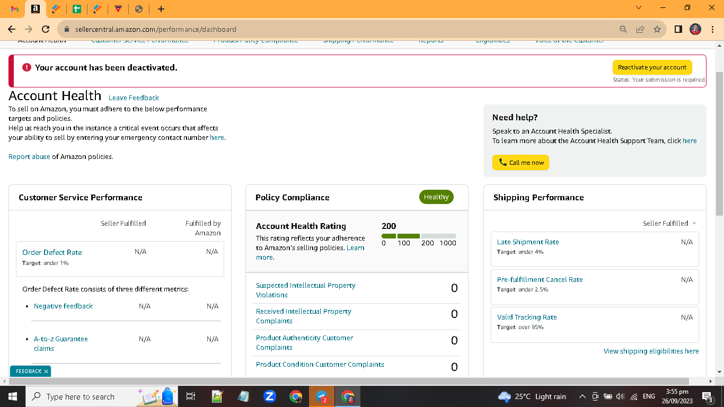Open the weather widget showing 25°C Light rain
Image resolution: width=724 pixels, height=407 pixels.
click(x=532, y=396)
